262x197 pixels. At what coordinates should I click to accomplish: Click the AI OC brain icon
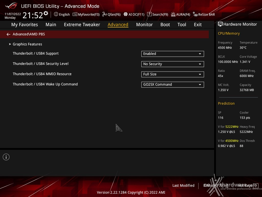126,14
